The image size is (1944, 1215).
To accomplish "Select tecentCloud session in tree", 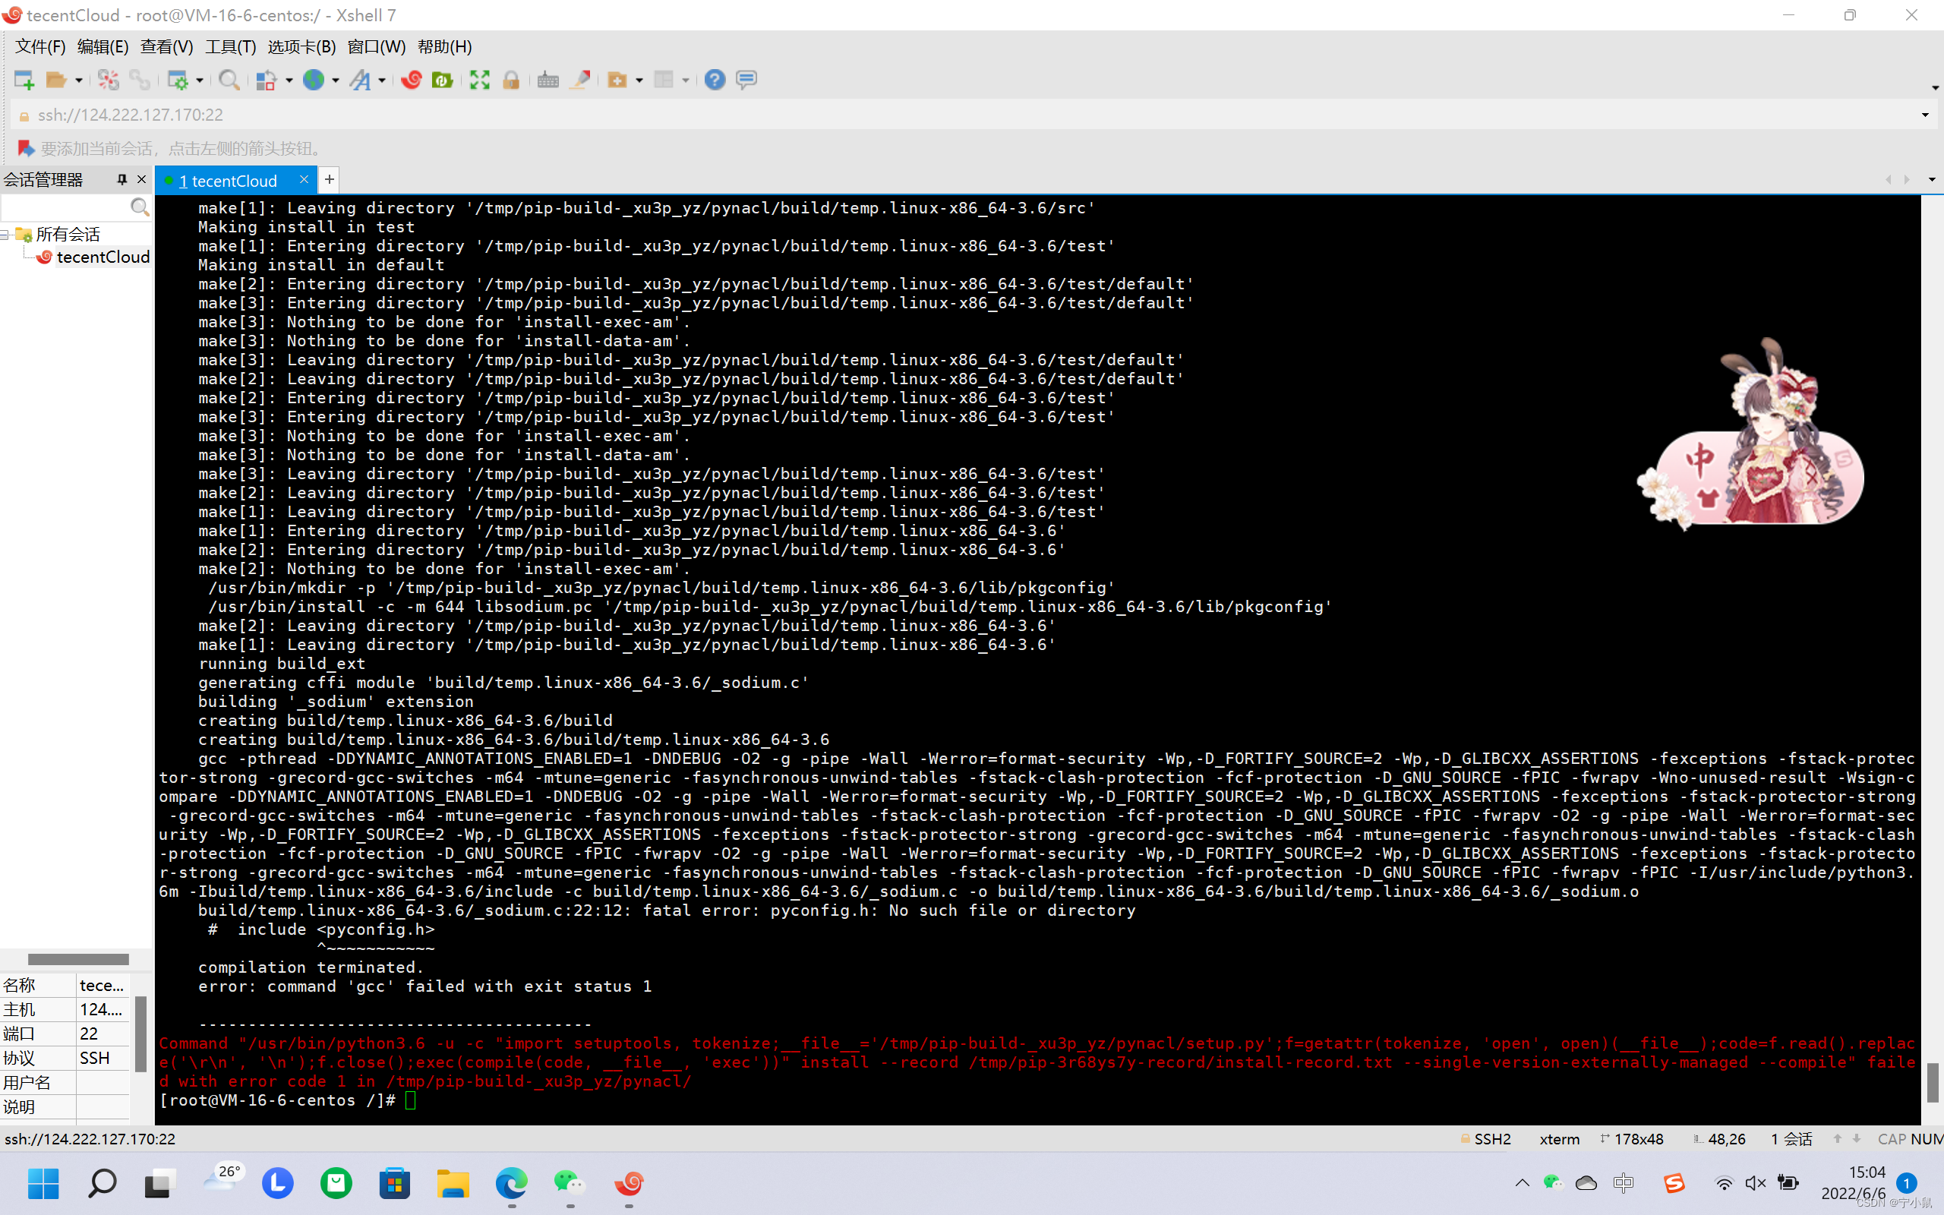I will [102, 257].
